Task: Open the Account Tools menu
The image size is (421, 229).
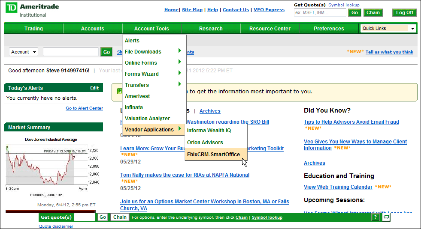Action: click(x=151, y=28)
